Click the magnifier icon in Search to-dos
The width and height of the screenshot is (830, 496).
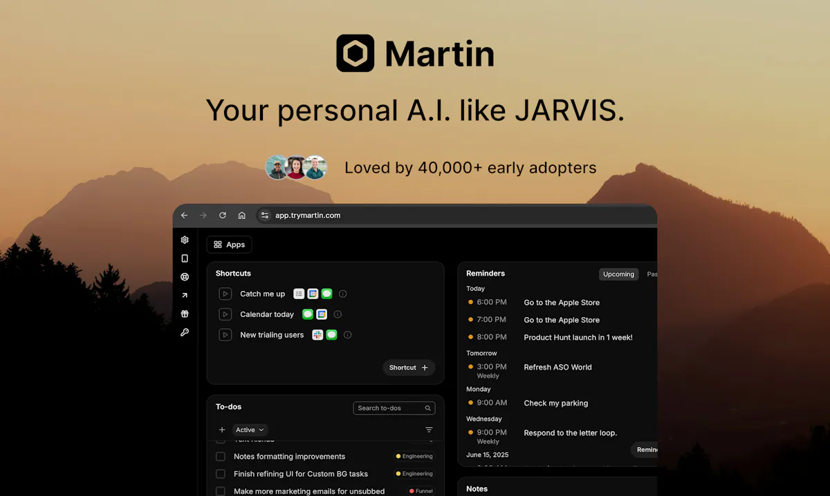(x=428, y=408)
